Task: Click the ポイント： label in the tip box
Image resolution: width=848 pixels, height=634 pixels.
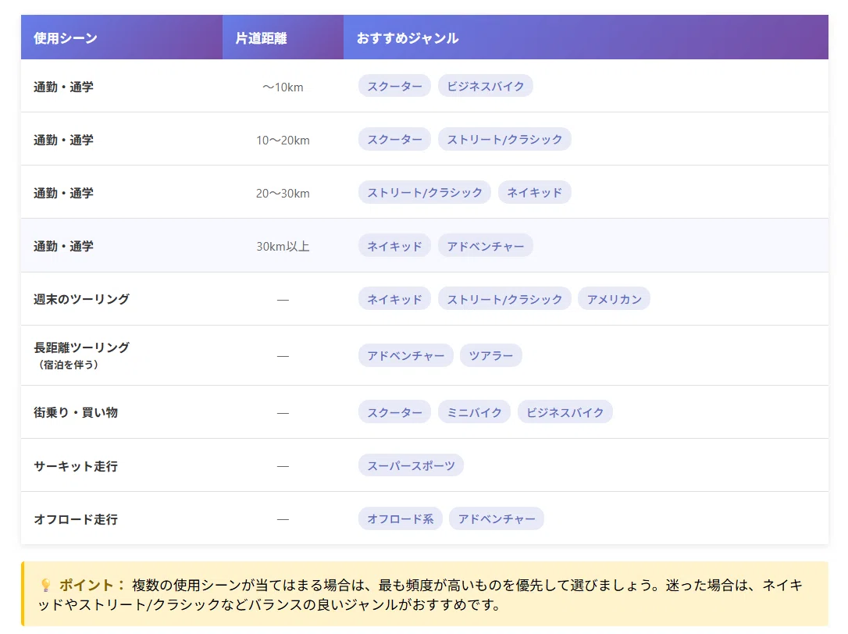Action: (92, 585)
